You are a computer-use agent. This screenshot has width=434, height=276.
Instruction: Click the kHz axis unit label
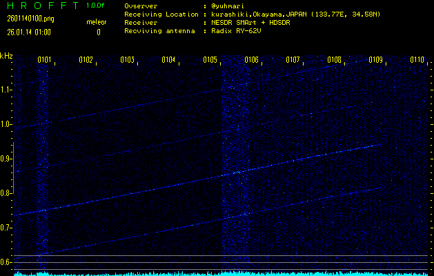click(6, 55)
